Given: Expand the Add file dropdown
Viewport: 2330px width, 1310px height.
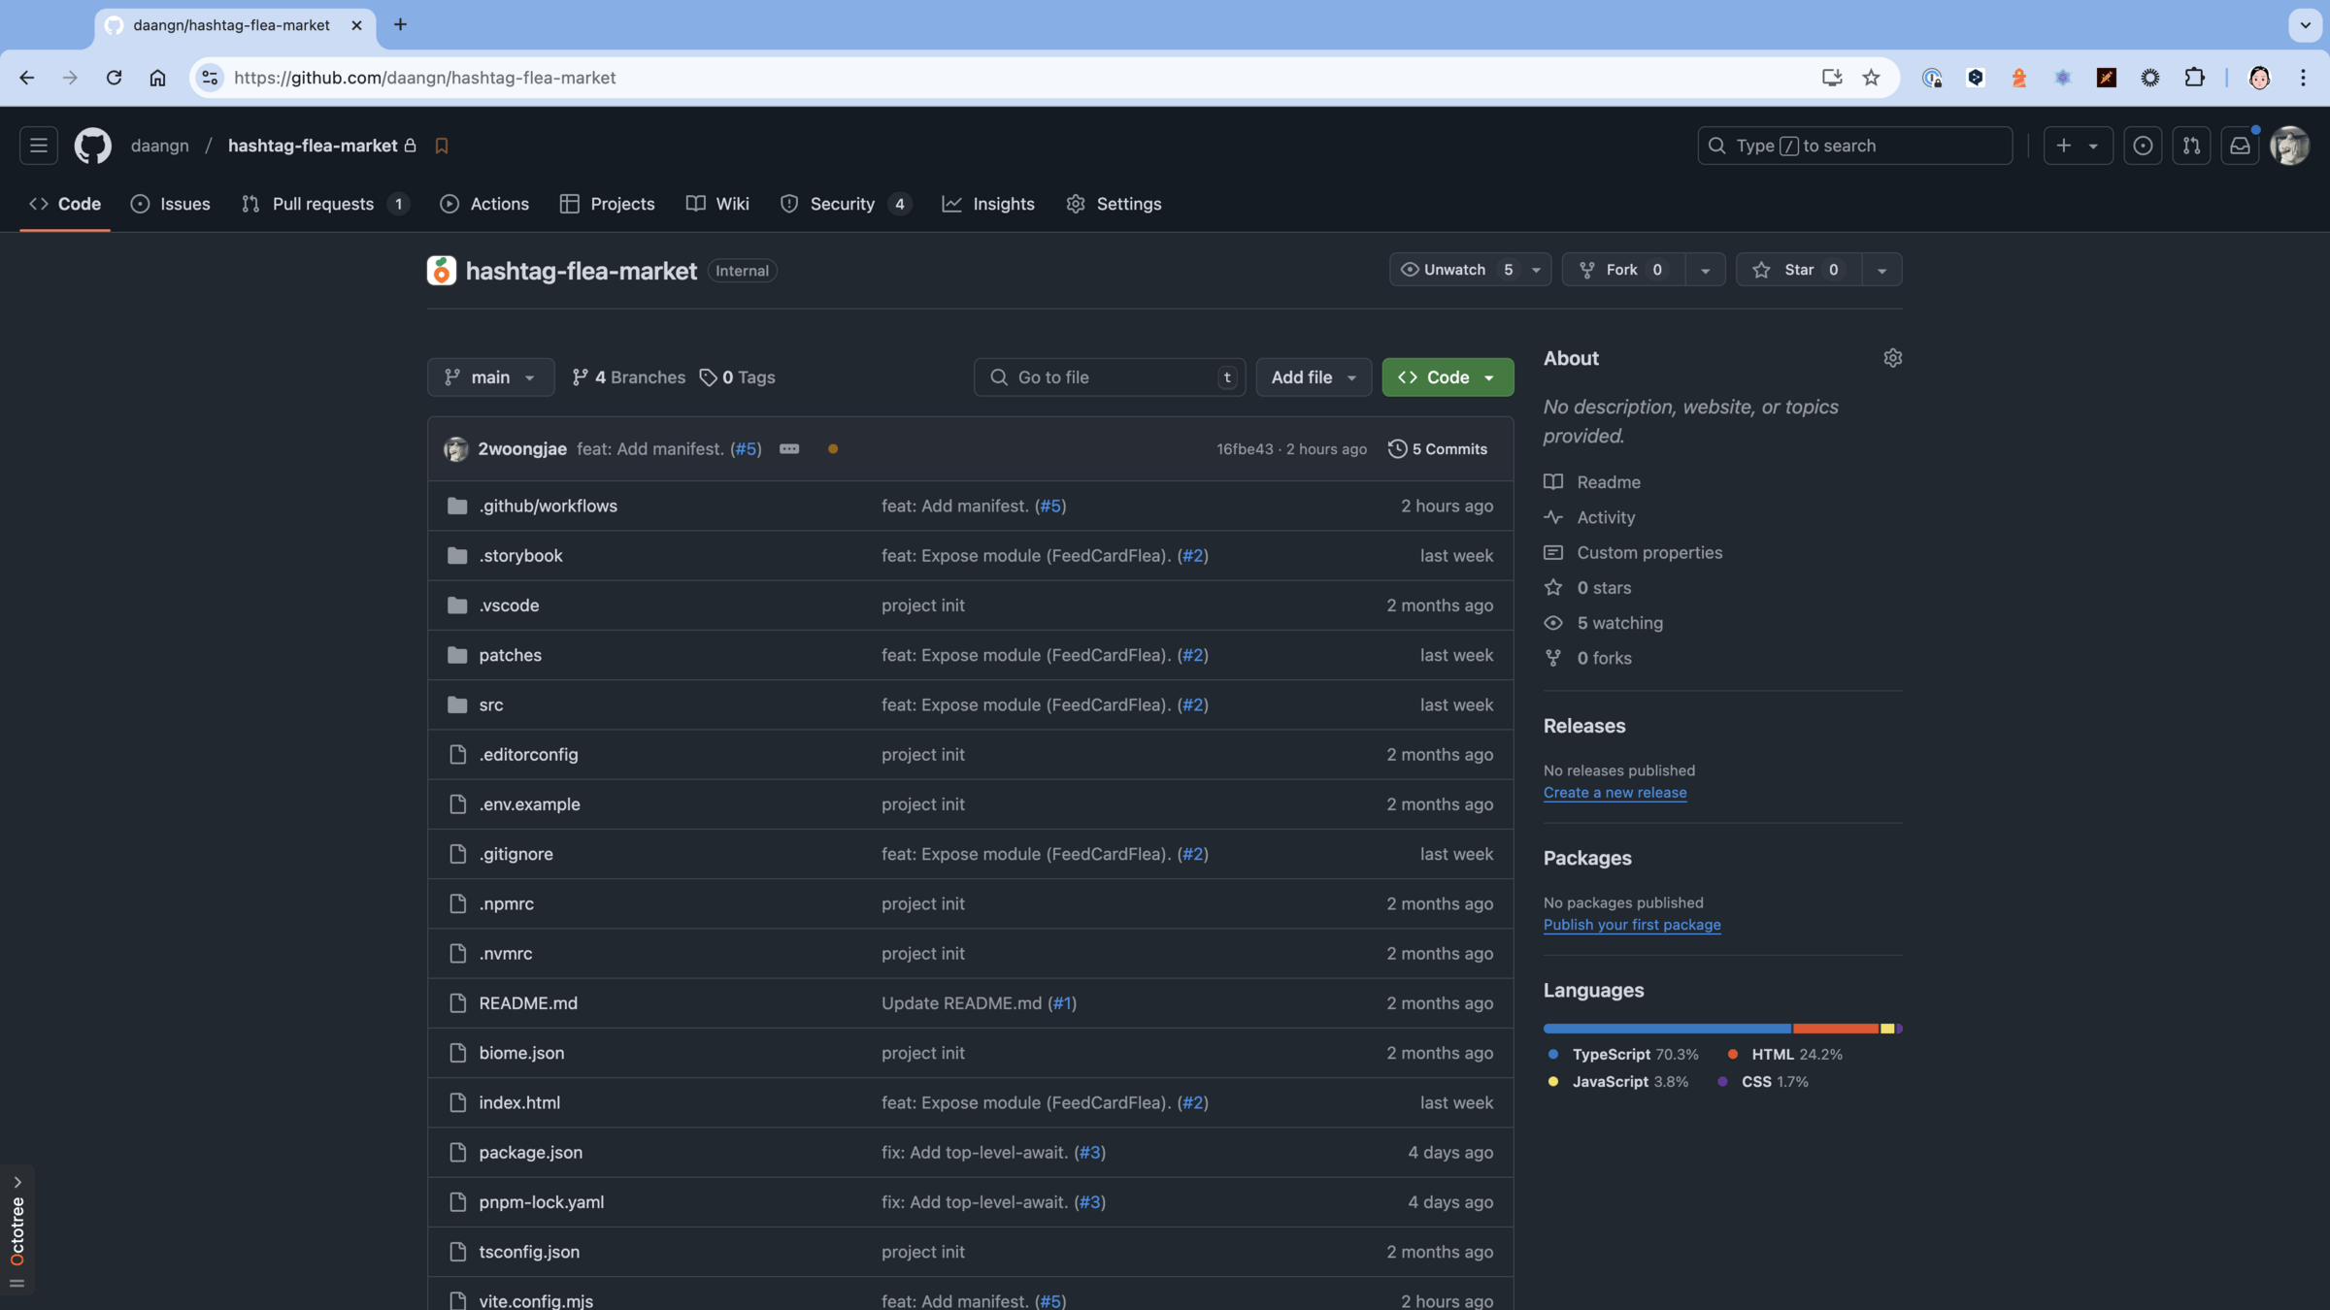Looking at the screenshot, I should (x=1313, y=377).
